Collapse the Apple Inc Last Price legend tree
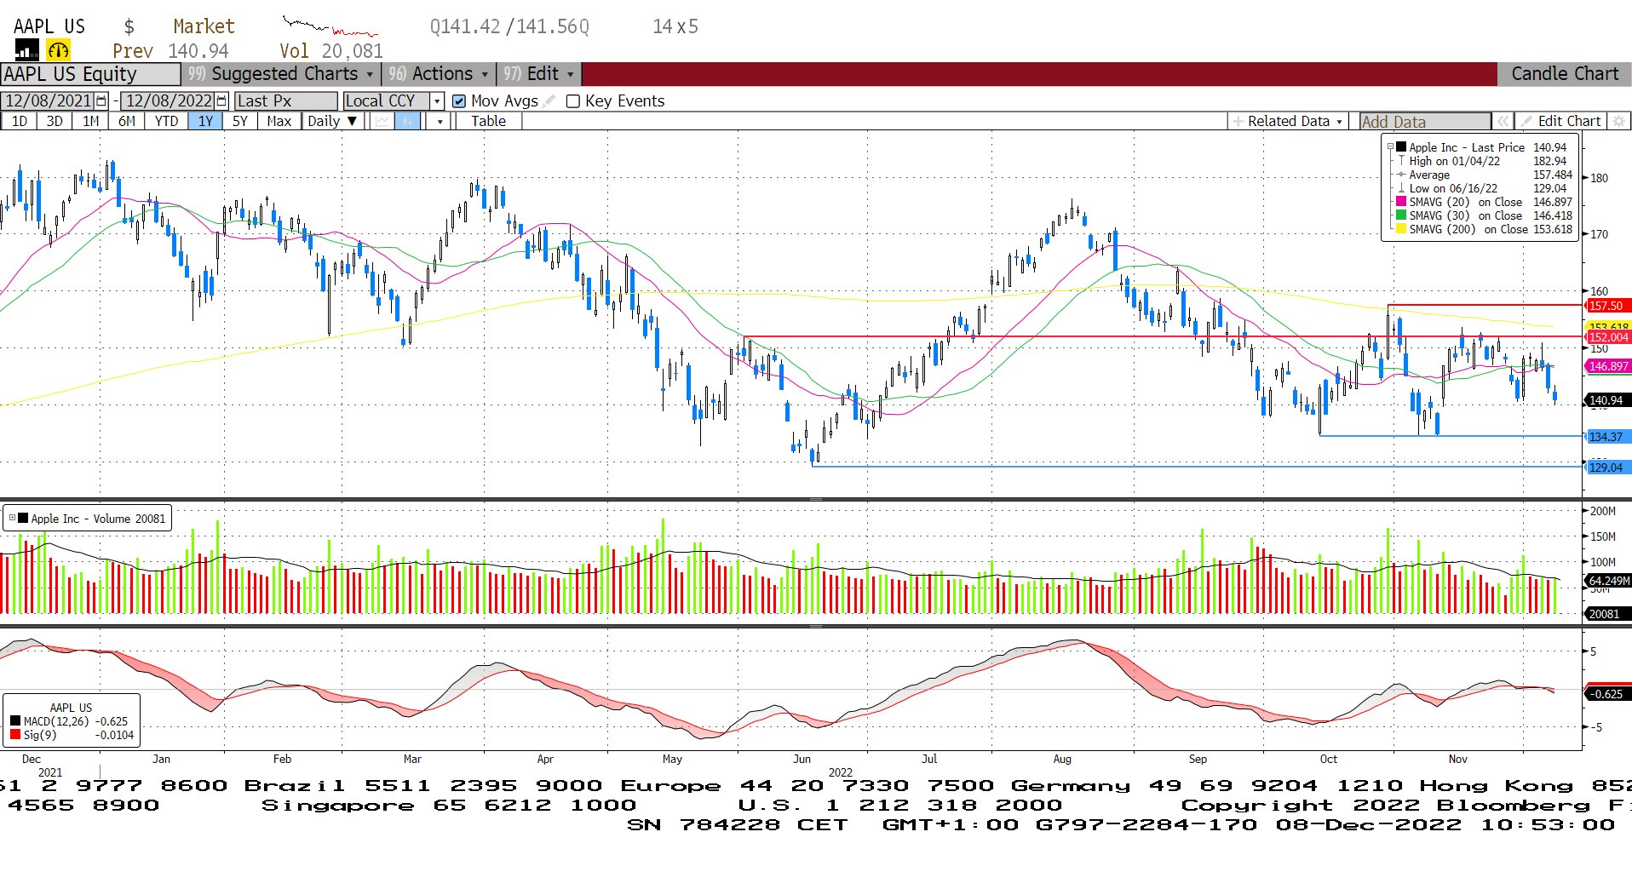 [1390, 146]
